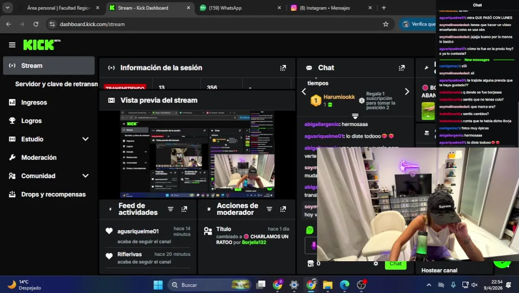Image resolution: width=519 pixels, height=293 pixels.
Task: Open the Borjella132 user link
Action: click(x=254, y=243)
